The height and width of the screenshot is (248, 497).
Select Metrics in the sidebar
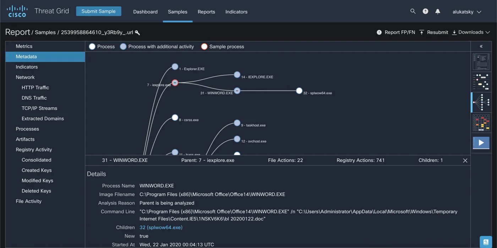[x=45, y=46]
